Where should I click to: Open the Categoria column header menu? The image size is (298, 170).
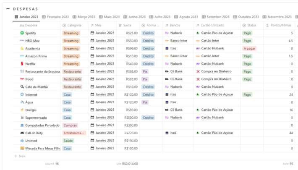click(x=74, y=25)
